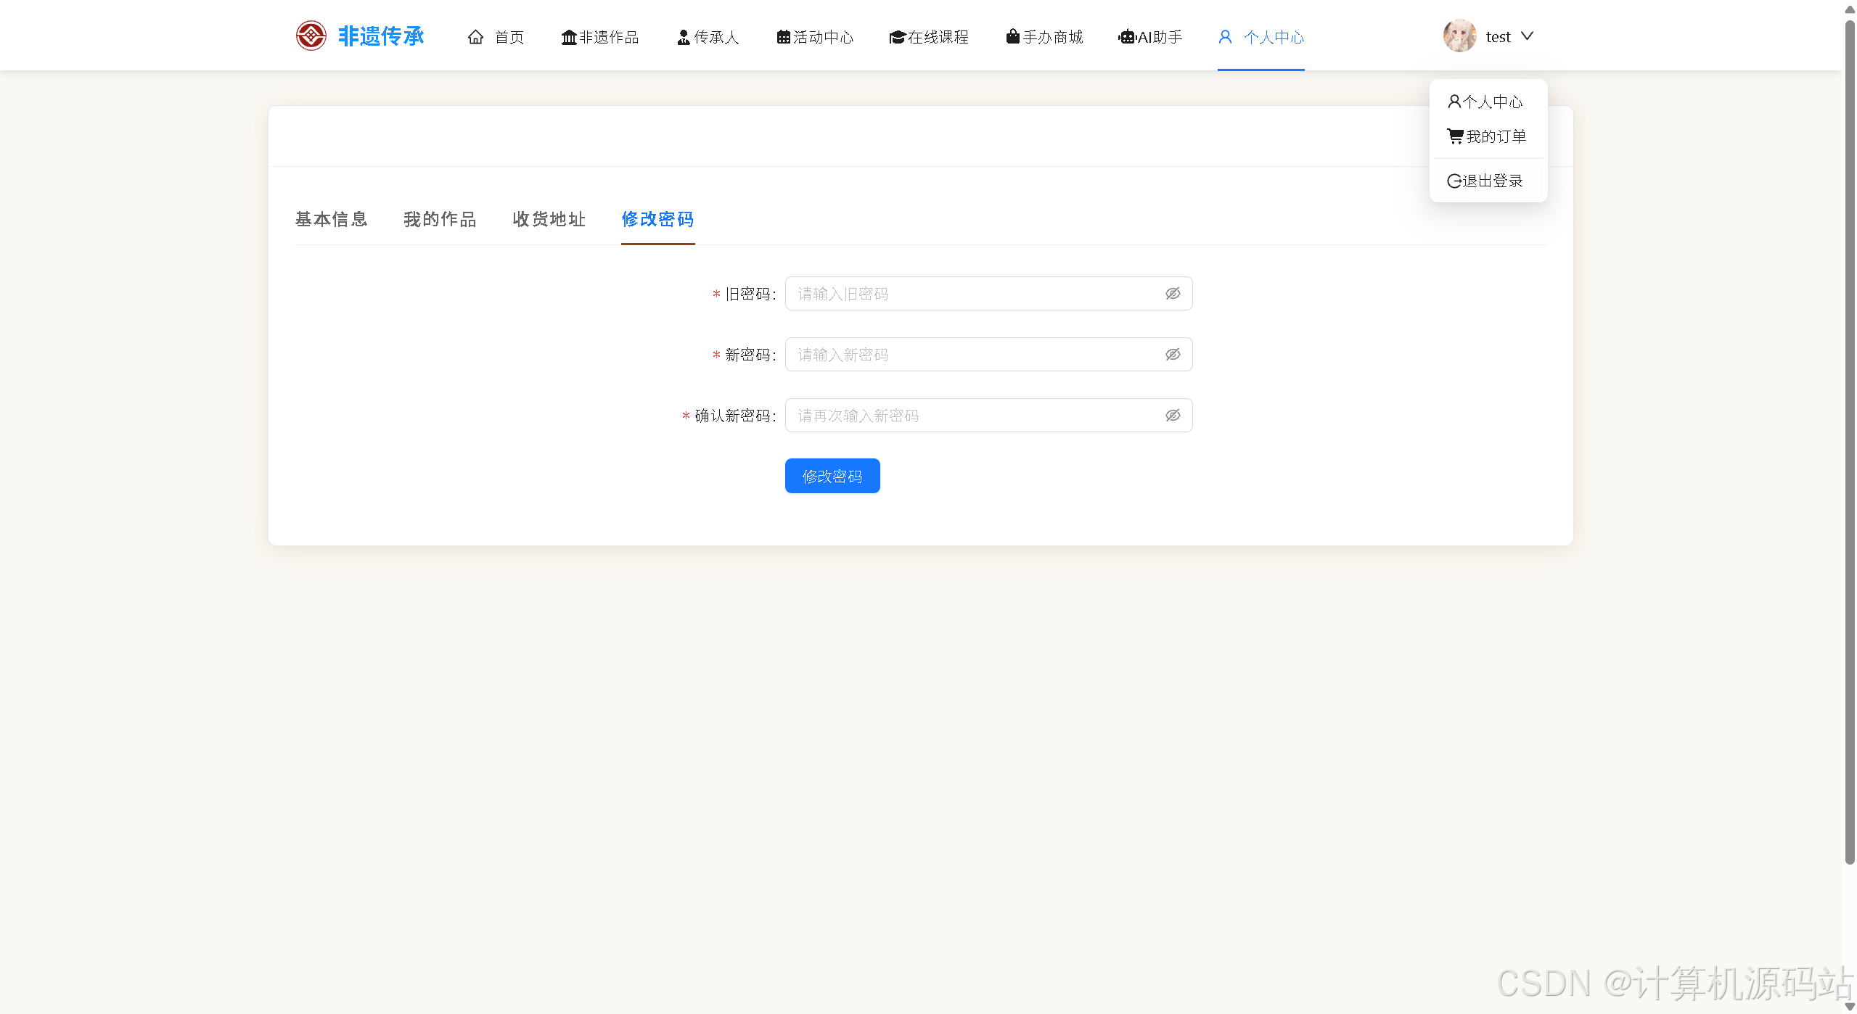The image size is (1857, 1014).
Task: Click the 非遗传承 logo icon
Action: (x=311, y=36)
